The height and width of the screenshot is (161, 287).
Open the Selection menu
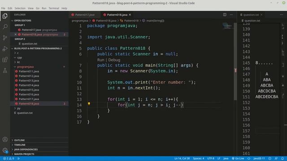click(x=20, y=8)
